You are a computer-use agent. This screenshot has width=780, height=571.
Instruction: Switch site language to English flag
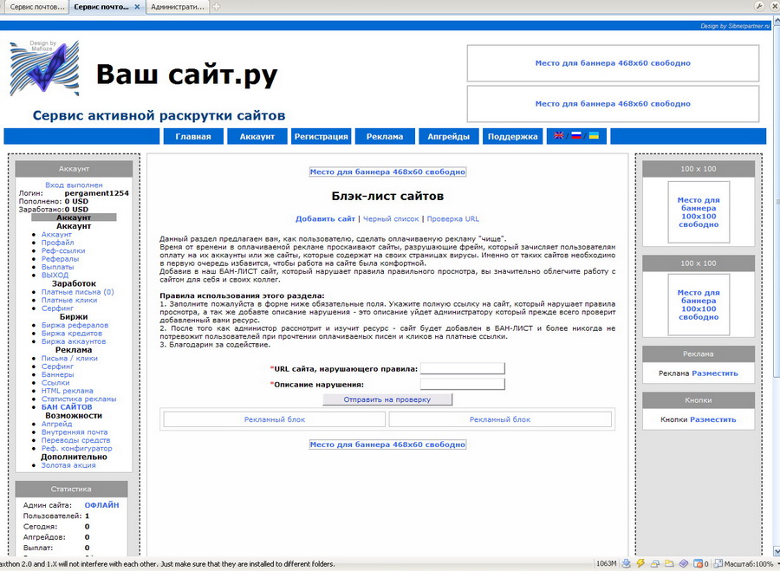tap(559, 136)
